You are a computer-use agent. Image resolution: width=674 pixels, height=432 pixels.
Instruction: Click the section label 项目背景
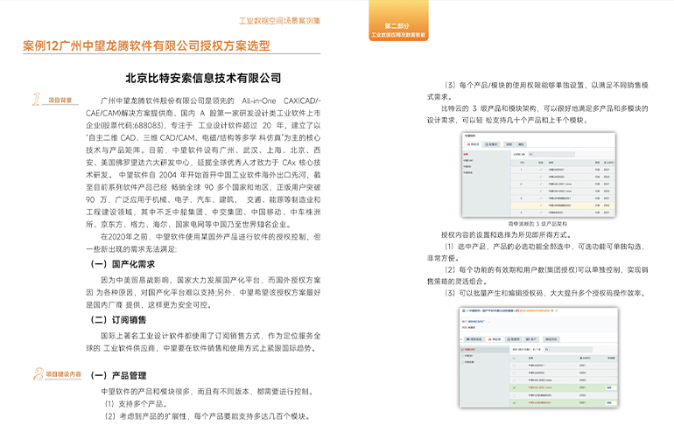[x=60, y=100]
